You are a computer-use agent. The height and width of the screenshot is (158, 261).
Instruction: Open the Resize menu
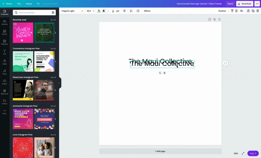(29, 3)
